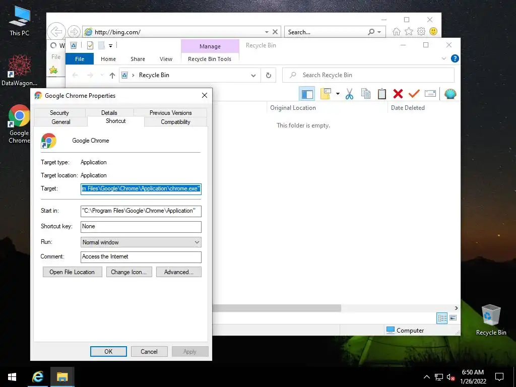Click the red X Delete icon
The image size is (516, 387).
[398, 94]
